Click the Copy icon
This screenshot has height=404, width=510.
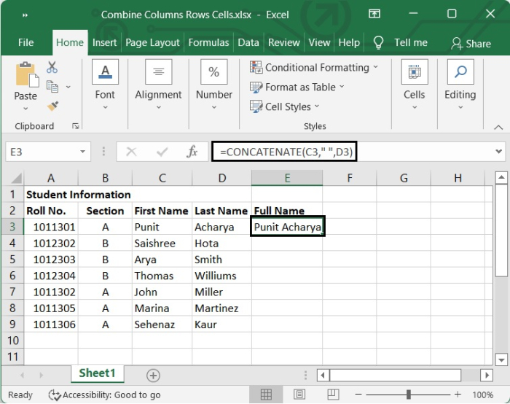click(52, 87)
